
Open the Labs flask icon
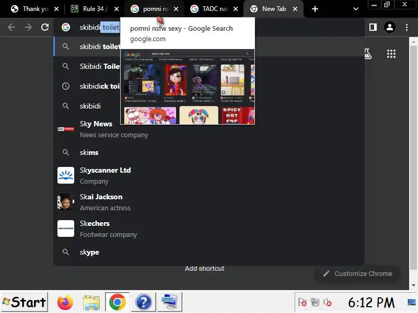[368, 54]
